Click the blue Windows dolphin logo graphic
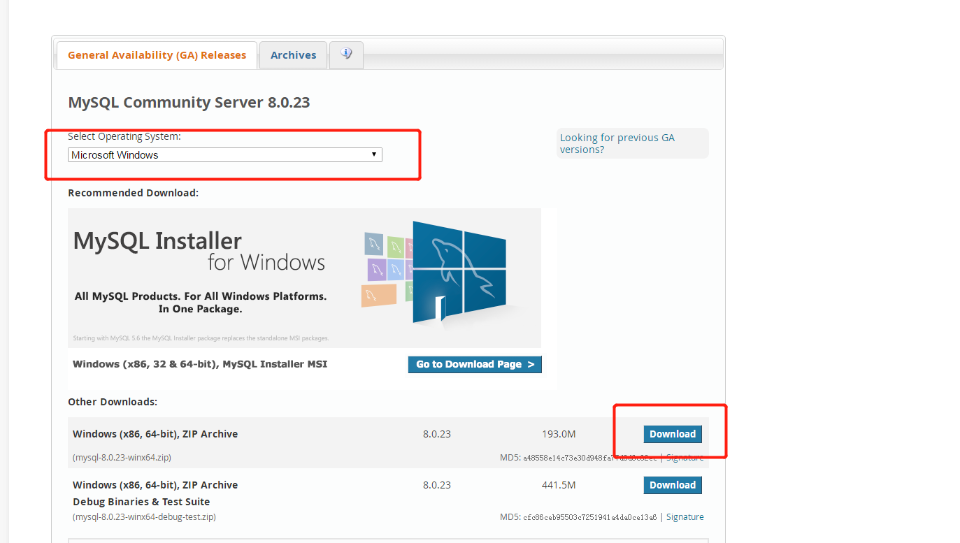This screenshot has height=543, width=960. [459, 274]
